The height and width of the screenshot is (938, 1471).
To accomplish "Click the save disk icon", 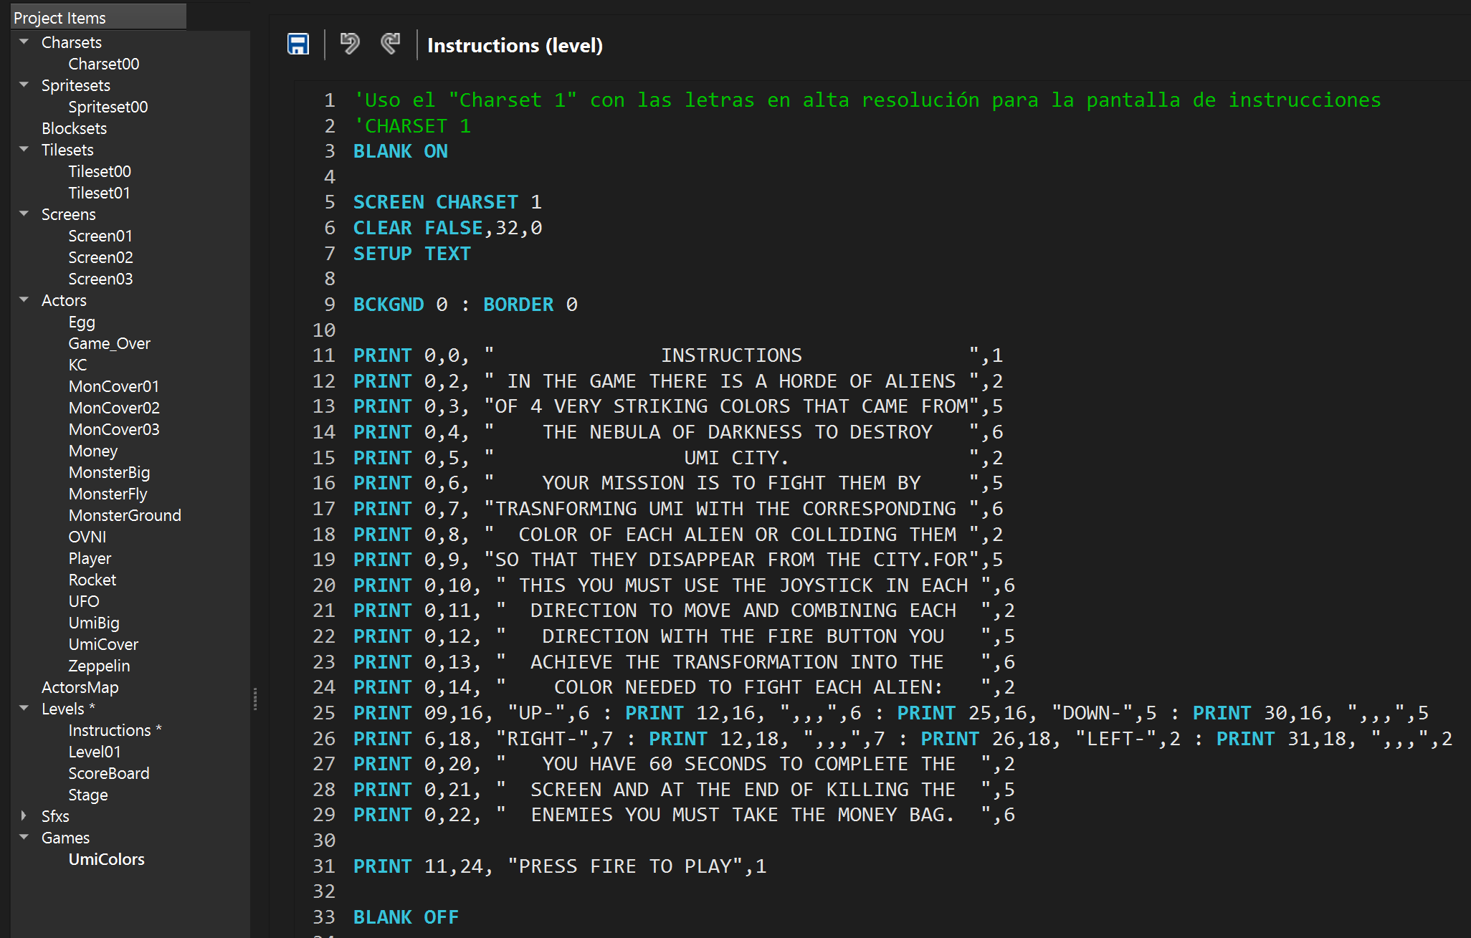I will [x=298, y=44].
